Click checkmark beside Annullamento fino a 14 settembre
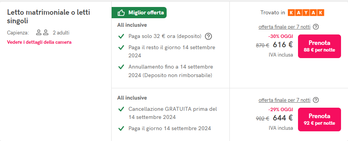The height and width of the screenshot is (141, 348). coord(121,67)
